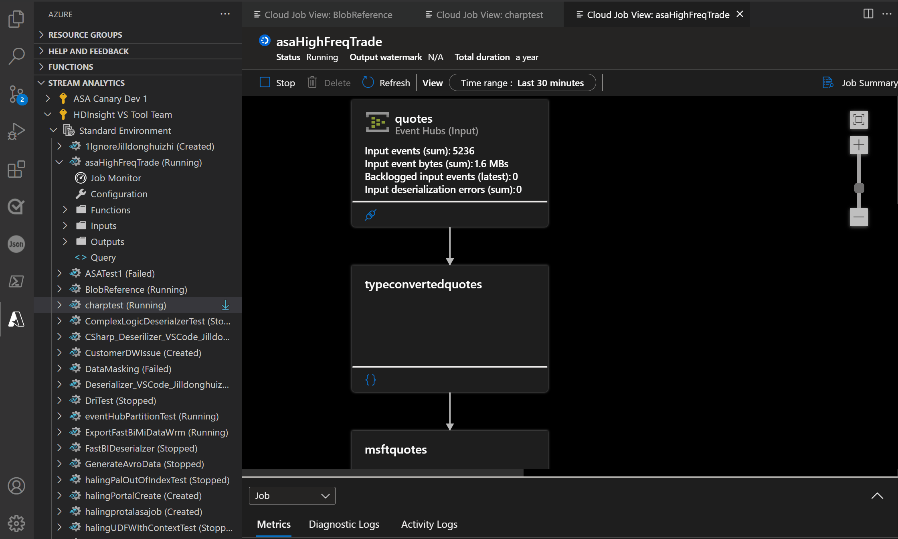Open the Activity Logs tab
This screenshot has width=898, height=539.
click(x=429, y=524)
